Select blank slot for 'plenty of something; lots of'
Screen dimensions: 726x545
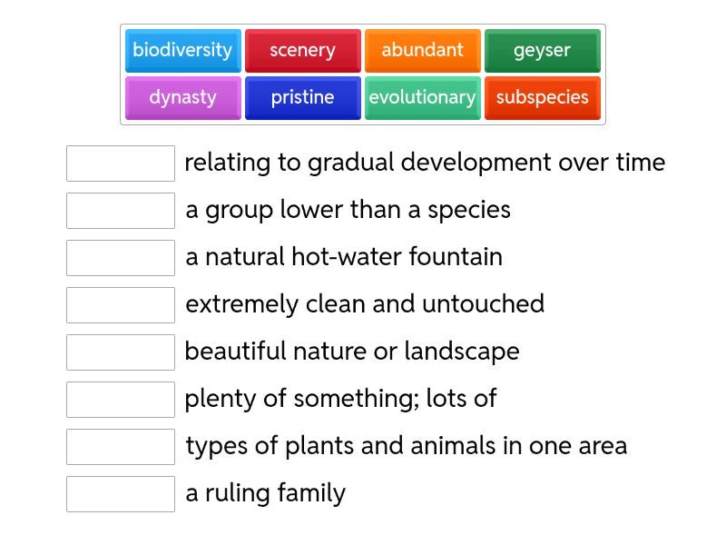pyautogui.click(x=121, y=400)
